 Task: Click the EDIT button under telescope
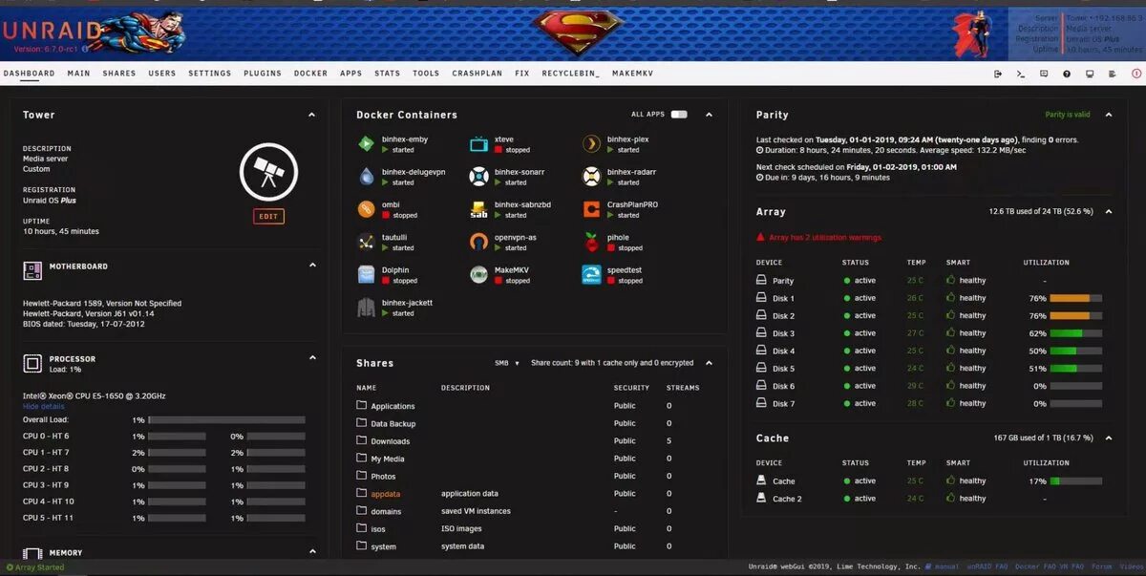tap(268, 217)
